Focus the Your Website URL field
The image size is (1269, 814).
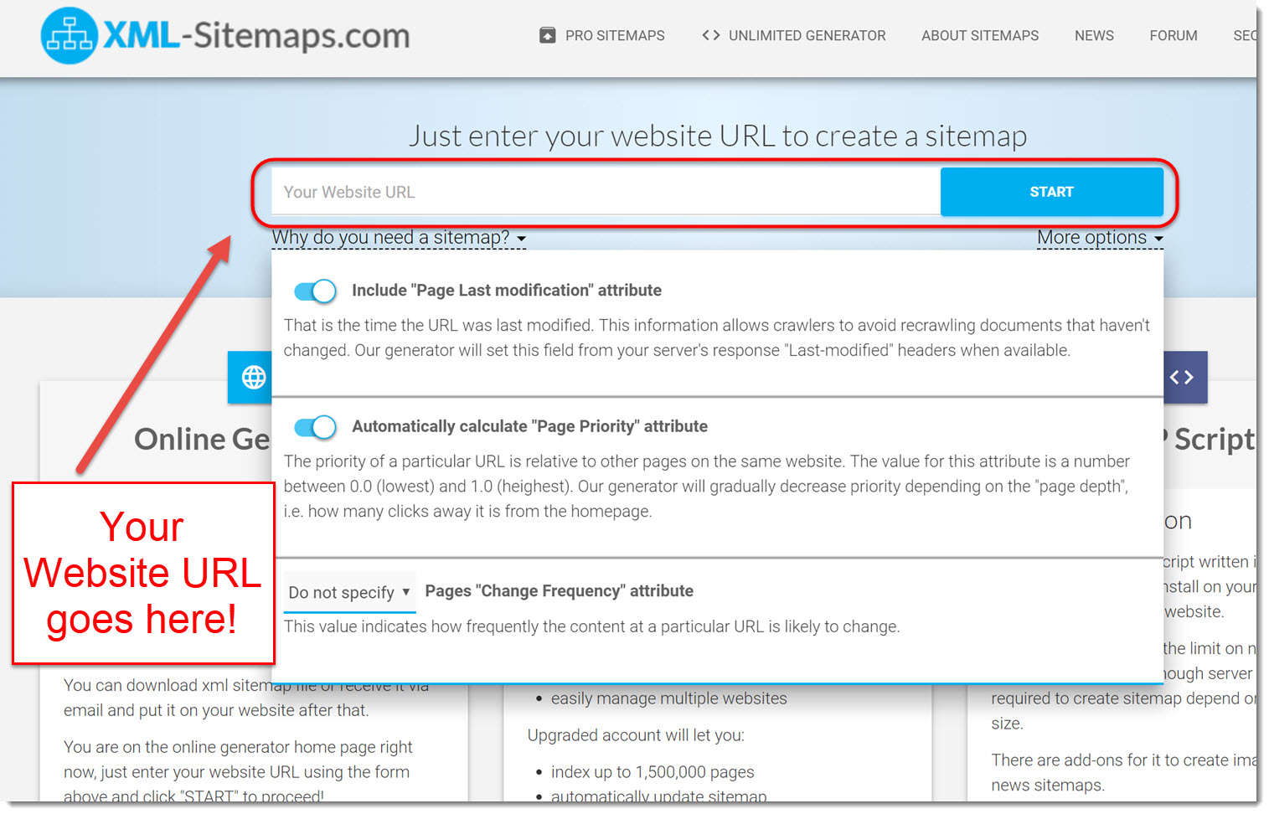tap(606, 192)
